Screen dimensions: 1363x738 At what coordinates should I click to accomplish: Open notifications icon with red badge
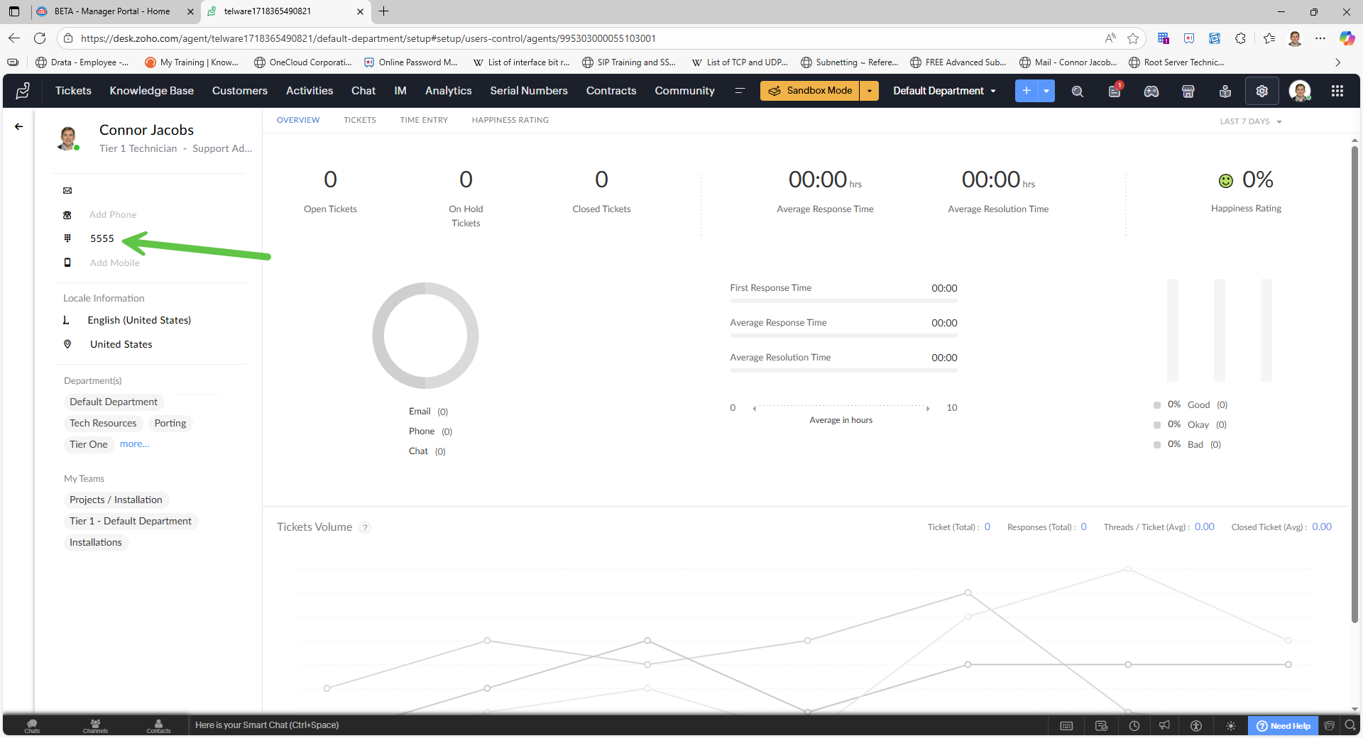tap(1115, 91)
